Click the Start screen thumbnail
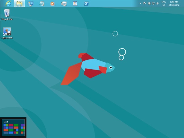 (13, 128)
